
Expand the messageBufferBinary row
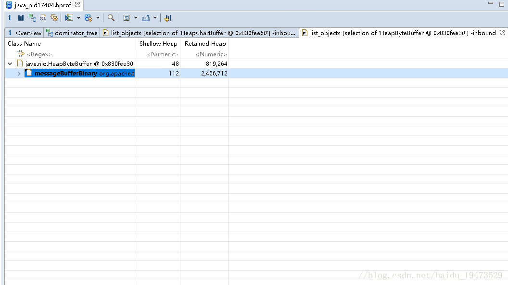(19, 74)
